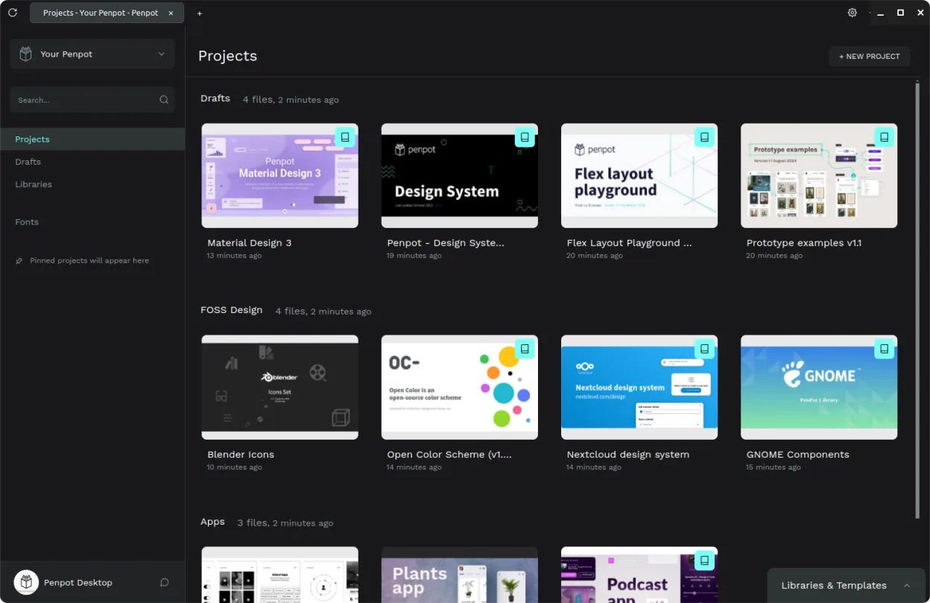Click the library badge on Open Color Scheme
The height and width of the screenshot is (603, 930).
(x=525, y=349)
